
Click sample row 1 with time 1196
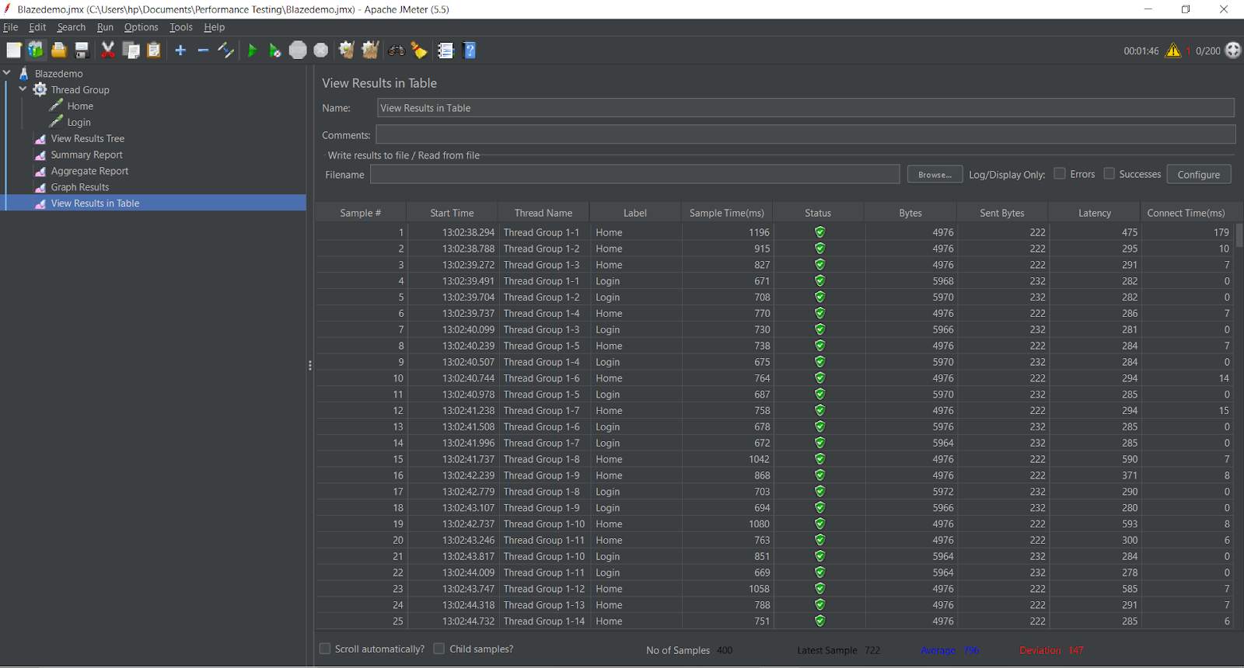click(774, 232)
